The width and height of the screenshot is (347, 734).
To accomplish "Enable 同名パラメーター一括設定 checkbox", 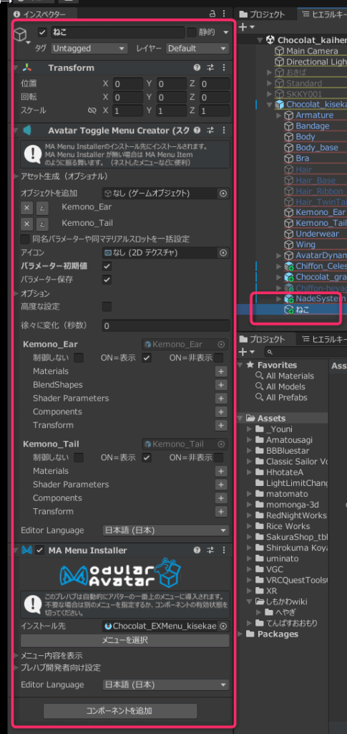I will click(25, 239).
